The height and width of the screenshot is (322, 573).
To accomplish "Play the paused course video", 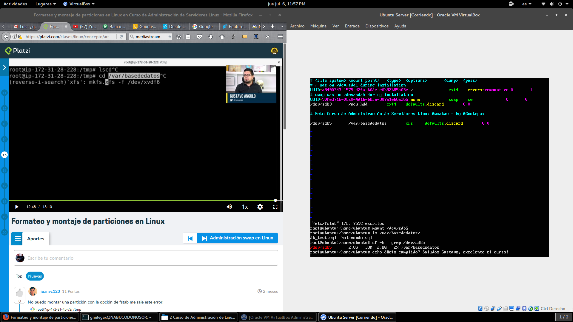I will coord(17,207).
